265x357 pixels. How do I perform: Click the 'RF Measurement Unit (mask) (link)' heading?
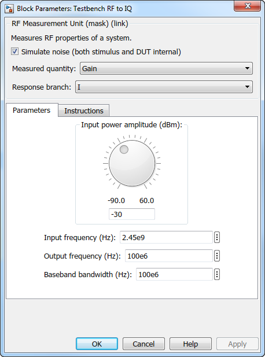coord(70,24)
